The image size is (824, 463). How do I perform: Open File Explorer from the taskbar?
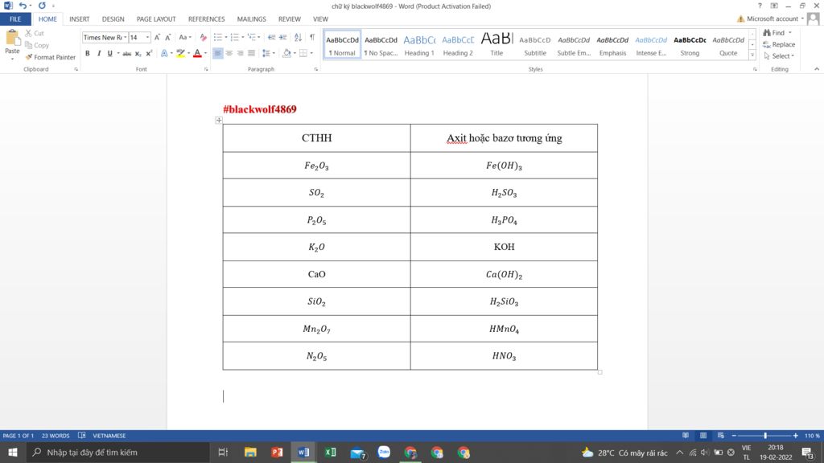pyautogui.click(x=250, y=452)
